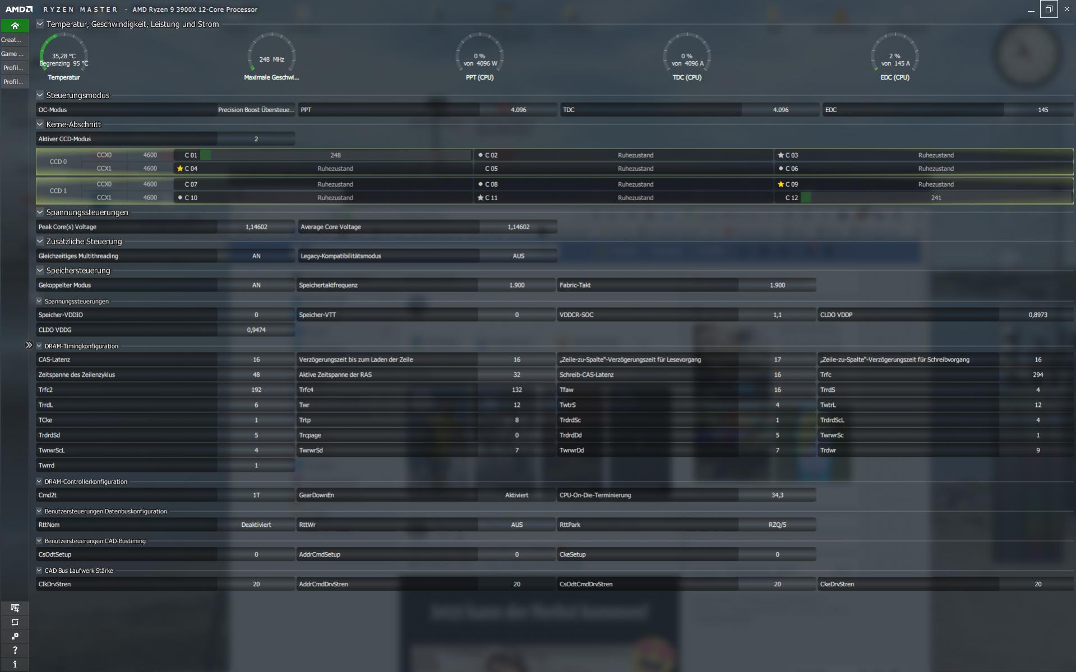Click the import/export profile icon

pos(15,608)
